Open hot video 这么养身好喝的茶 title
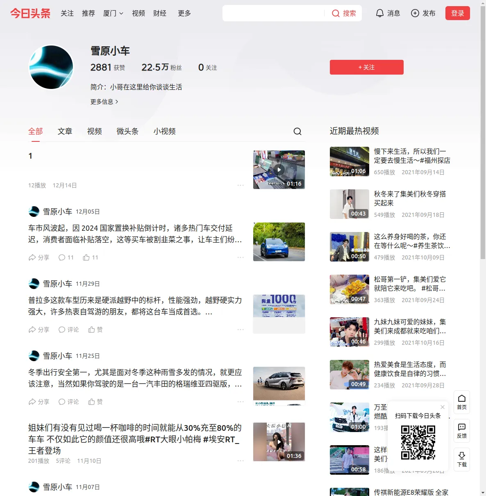The height and width of the screenshot is (496, 486). pos(412,241)
